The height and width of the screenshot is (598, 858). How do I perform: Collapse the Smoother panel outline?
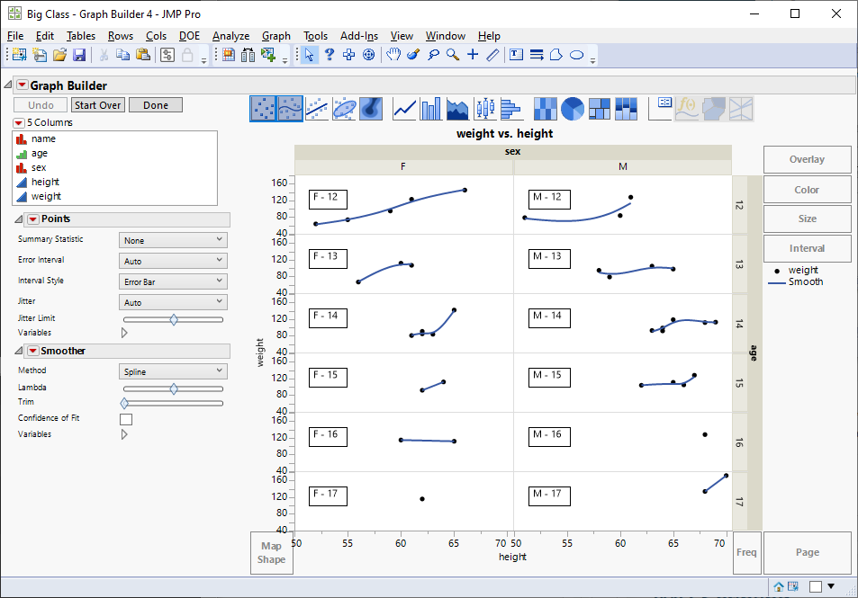(x=19, y=351)
